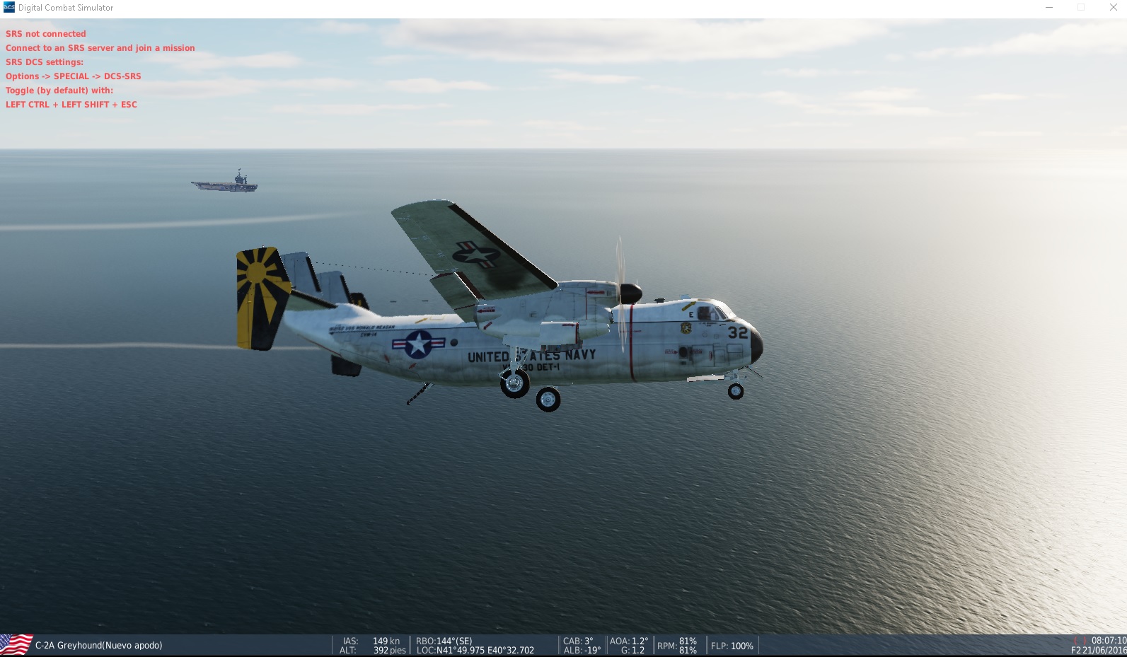1127x657 pixels.
Task: Click the nose number 32 on aircraft
Action: point(738,332)
